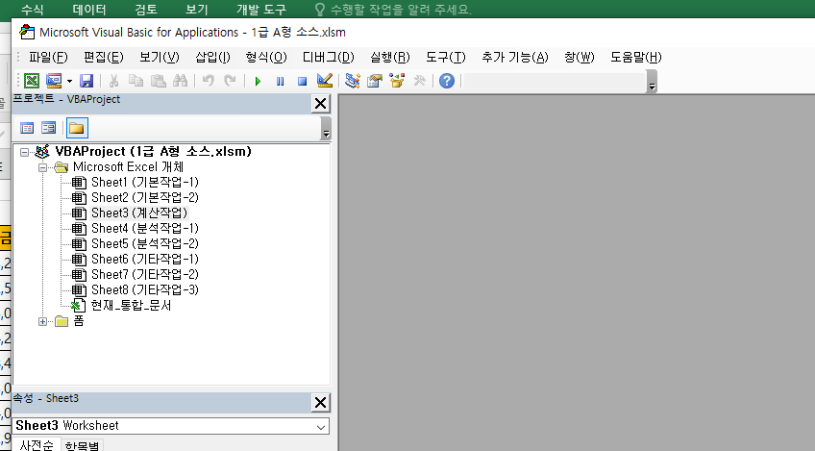Open the 보기(V) menu in VBA editor

pos(159,58)
